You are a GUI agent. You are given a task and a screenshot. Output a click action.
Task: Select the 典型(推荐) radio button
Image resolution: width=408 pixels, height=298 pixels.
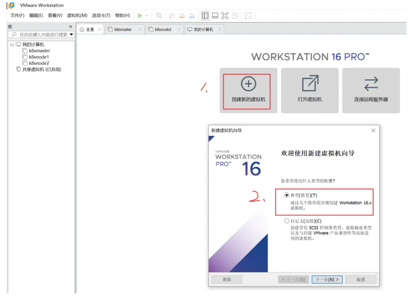[287, 195]
